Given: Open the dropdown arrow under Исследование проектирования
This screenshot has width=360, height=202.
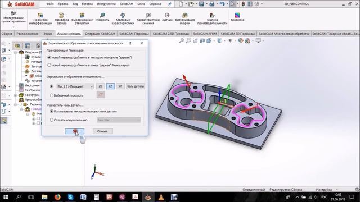Looking at the screenshot, I should tap(13, 27).
